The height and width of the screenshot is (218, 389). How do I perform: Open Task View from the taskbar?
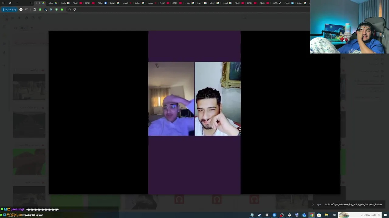click(334, 215)
